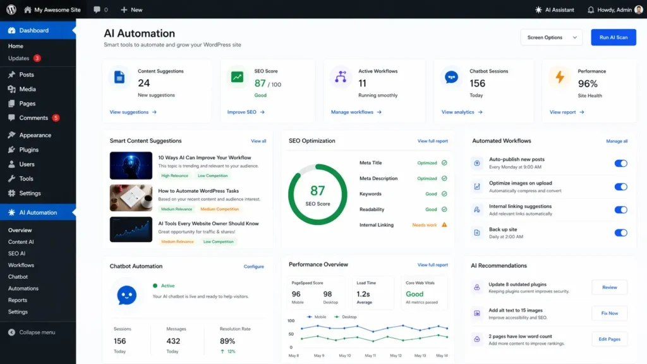Open Automations submenu item
The image size is (647, 364).
click(x=23, y=288)
